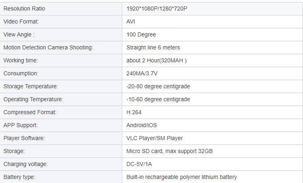303x183 pixels.
Task: Select the DC-5V/1A charging voltage value
Action: click(139, 164)
